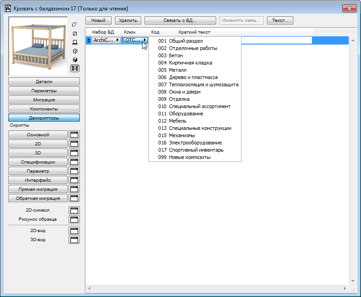Image resolution: width=361 pixels, height=297 pixels.
Task: Open the 3D script in a new window
Action: (x=74, y=153)
